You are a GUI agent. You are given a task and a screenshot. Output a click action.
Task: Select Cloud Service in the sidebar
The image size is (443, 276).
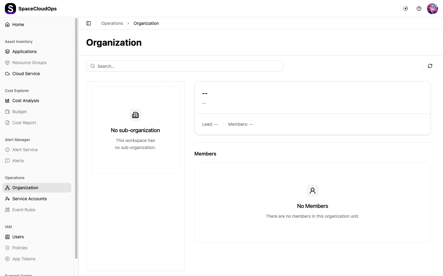point(26,74)
